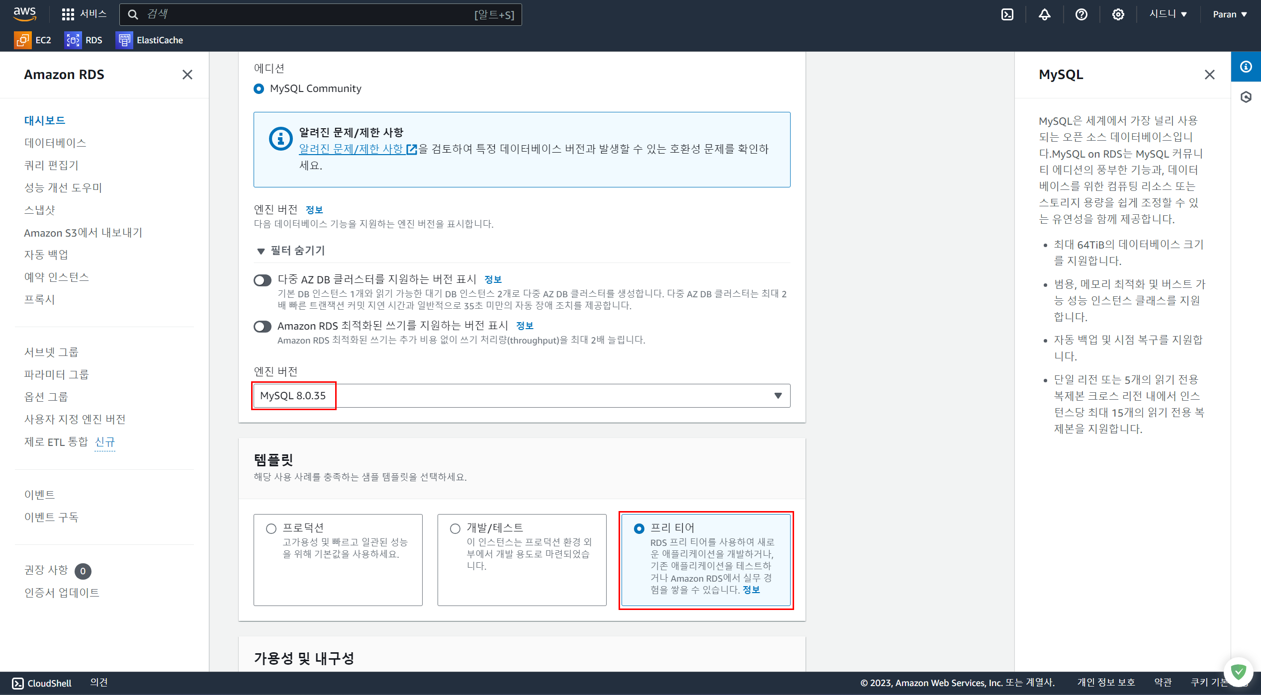This screenshot has width=1261, height=695.
Task: Open 이벤트 구독 in sidebar
Action: point(52,517)
